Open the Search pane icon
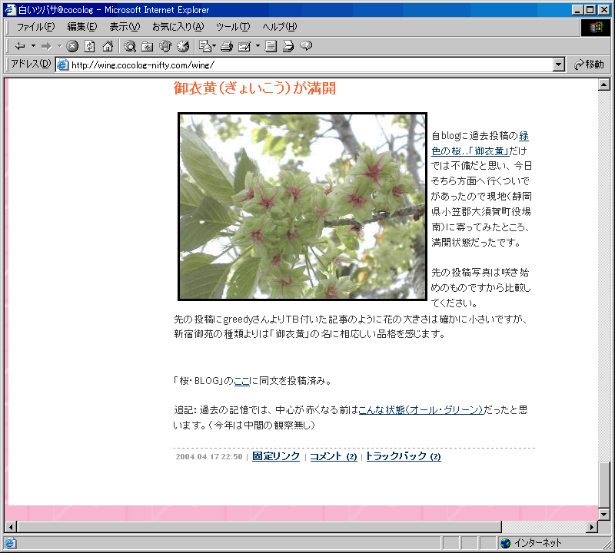The height and width of the screenshot is (553, 615). coord(130,46)
